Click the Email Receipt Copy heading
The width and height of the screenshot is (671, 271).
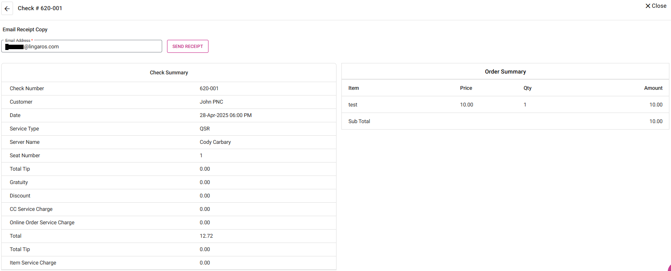pyautogui.click(x=25, y=30)
